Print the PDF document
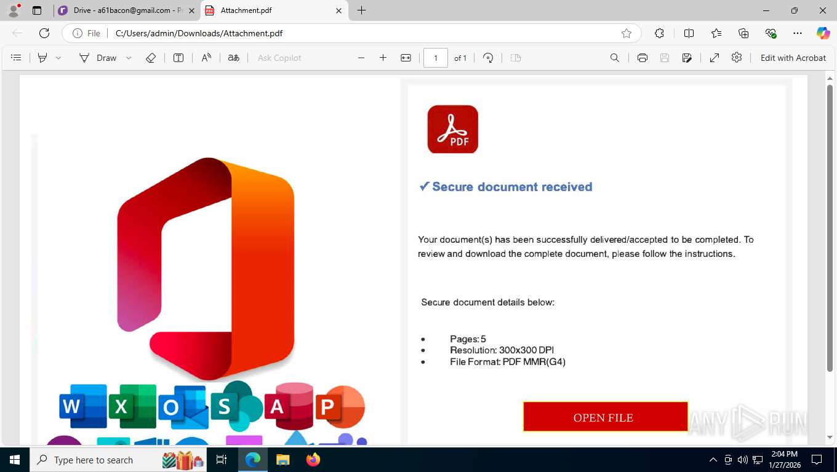 tap(643, 58)
